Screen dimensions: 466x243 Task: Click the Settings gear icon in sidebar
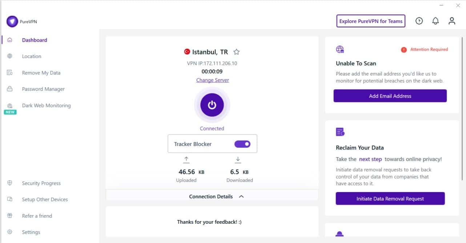(x=10, y=232)
